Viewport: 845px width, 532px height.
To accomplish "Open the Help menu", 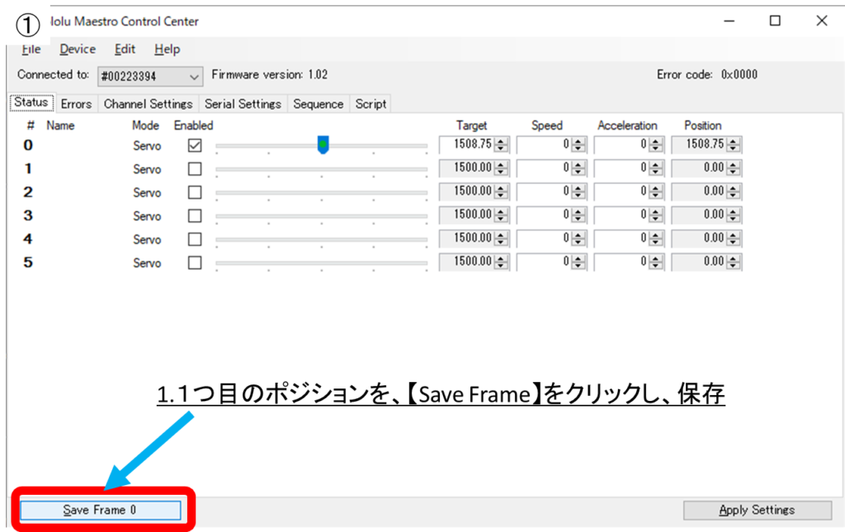I will click(167, 49).
